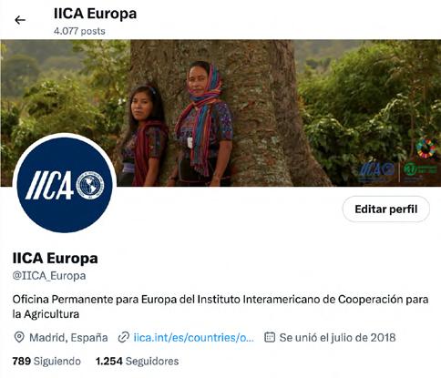The width and height of the screenshot is (441, 378).
Task: Click the Editar perfil button
Action: coord(386,209)
